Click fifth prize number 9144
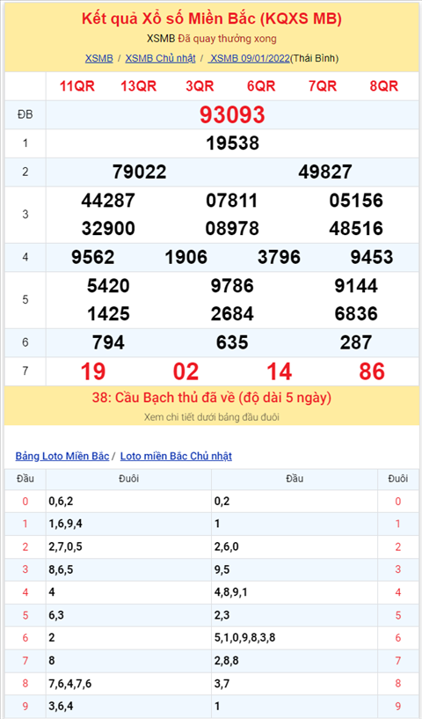Screen dimensions: 422x719 point(356,286)
